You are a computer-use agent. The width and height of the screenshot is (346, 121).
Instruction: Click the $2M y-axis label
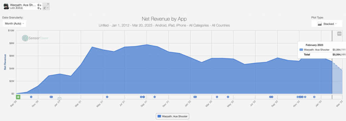pos(11,81)
